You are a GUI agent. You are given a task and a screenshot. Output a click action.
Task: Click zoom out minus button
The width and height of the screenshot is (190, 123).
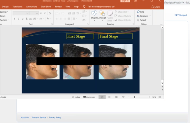(129, 97)
